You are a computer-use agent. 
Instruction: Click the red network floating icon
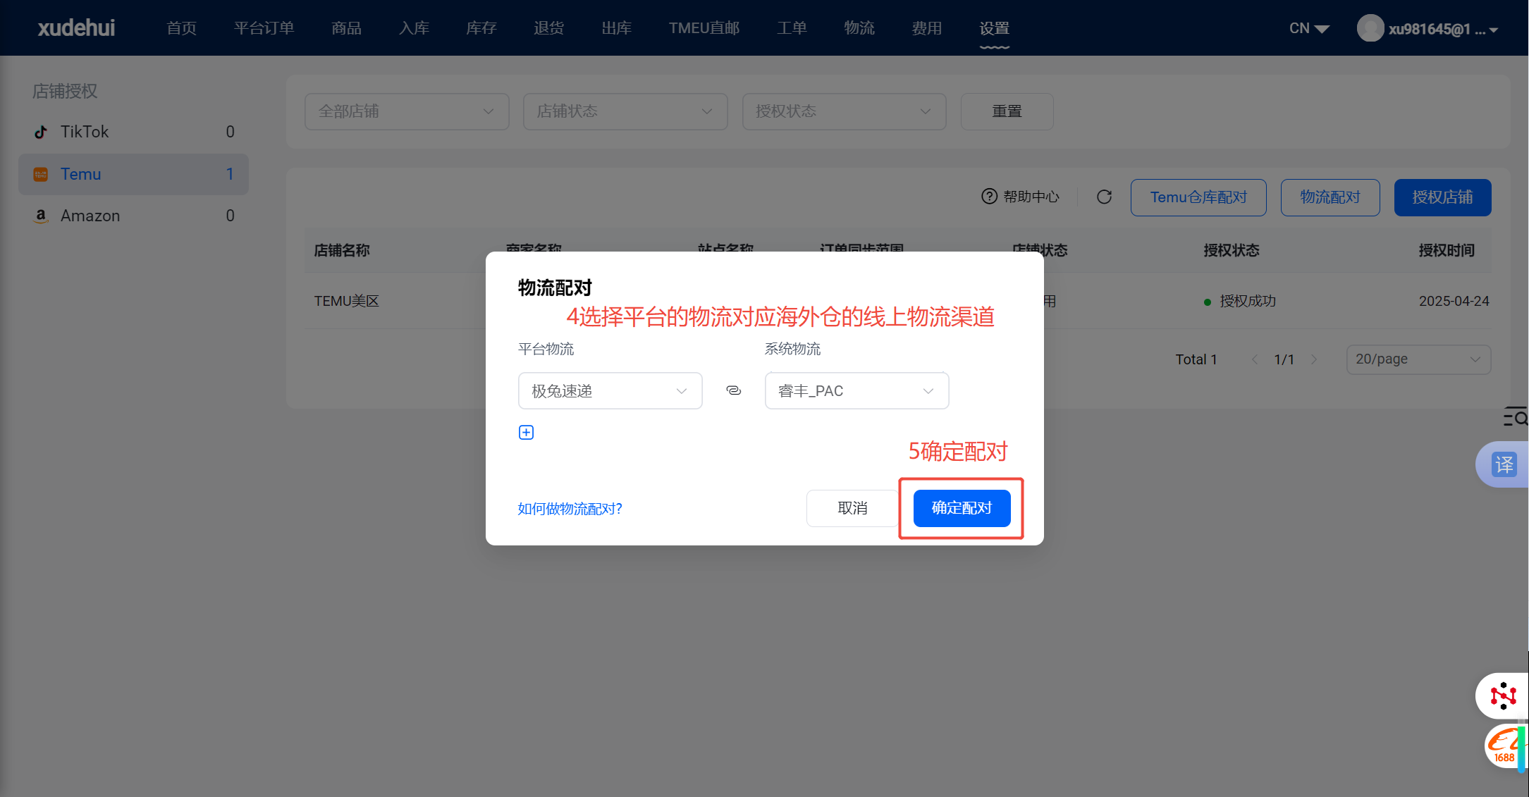pyautogui.click(x=1502, y=696)
